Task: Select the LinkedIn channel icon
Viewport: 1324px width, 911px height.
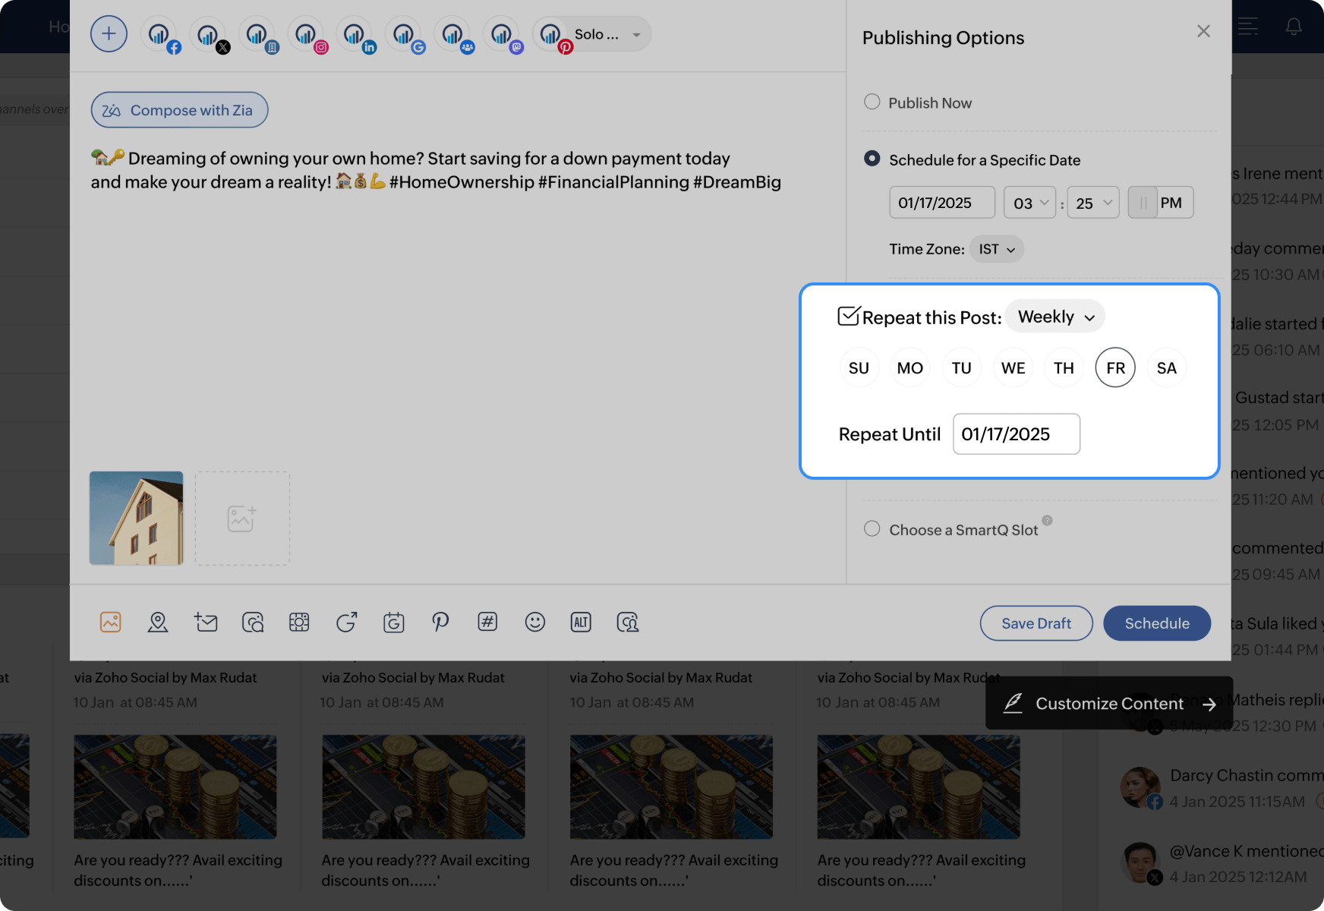Action: point(355,35)
